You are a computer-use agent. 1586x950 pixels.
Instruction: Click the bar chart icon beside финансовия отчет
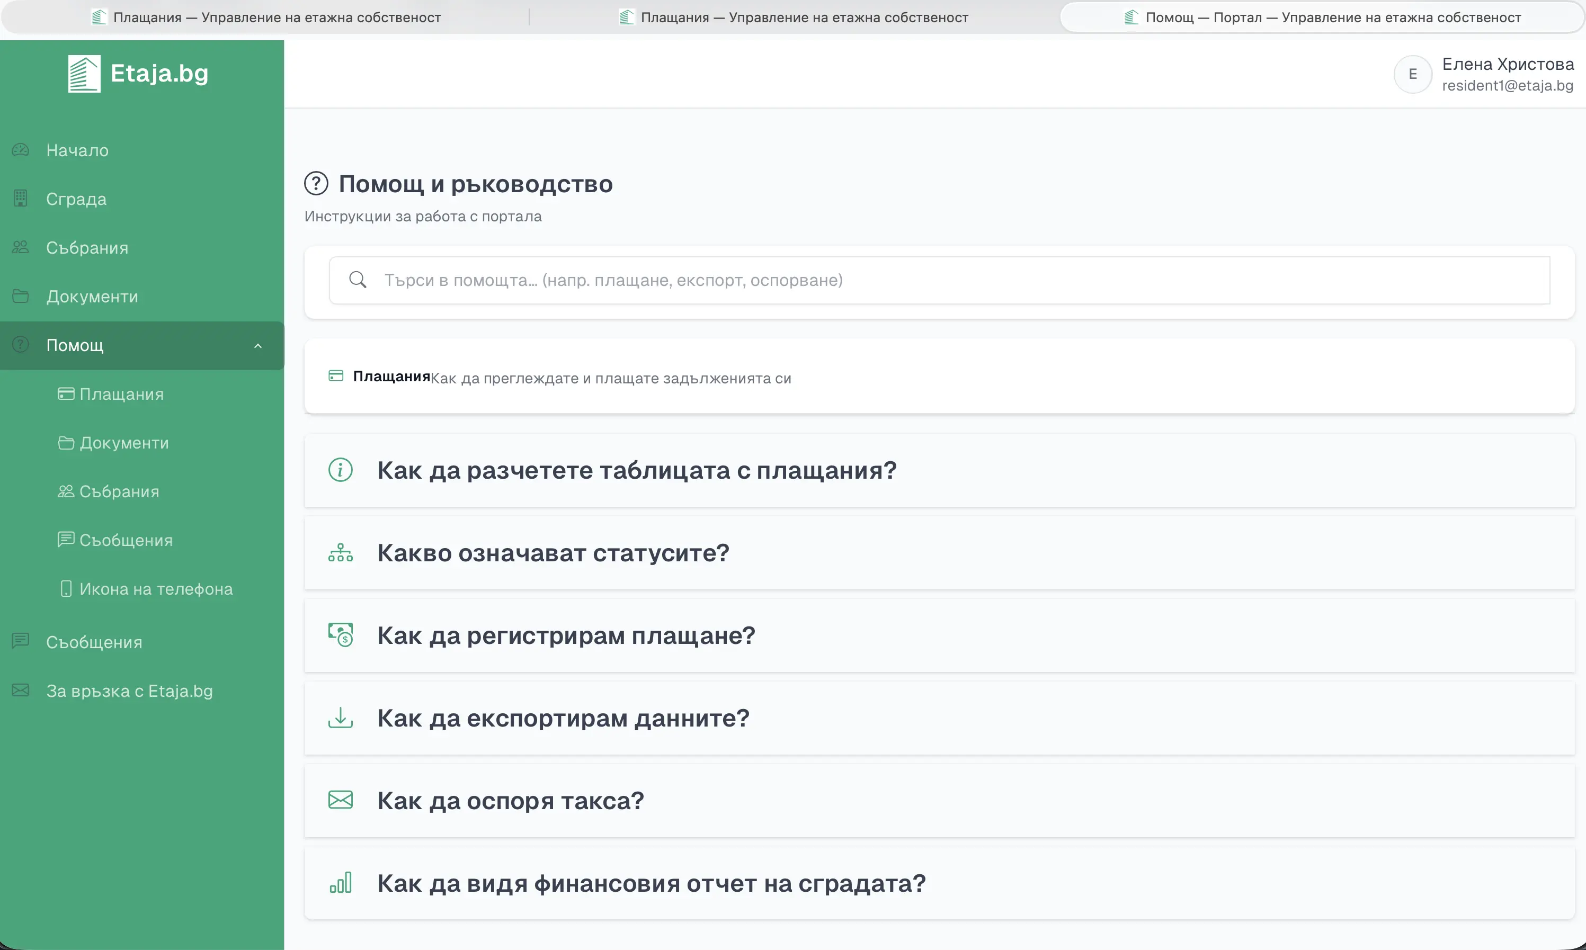coord(341,883)
